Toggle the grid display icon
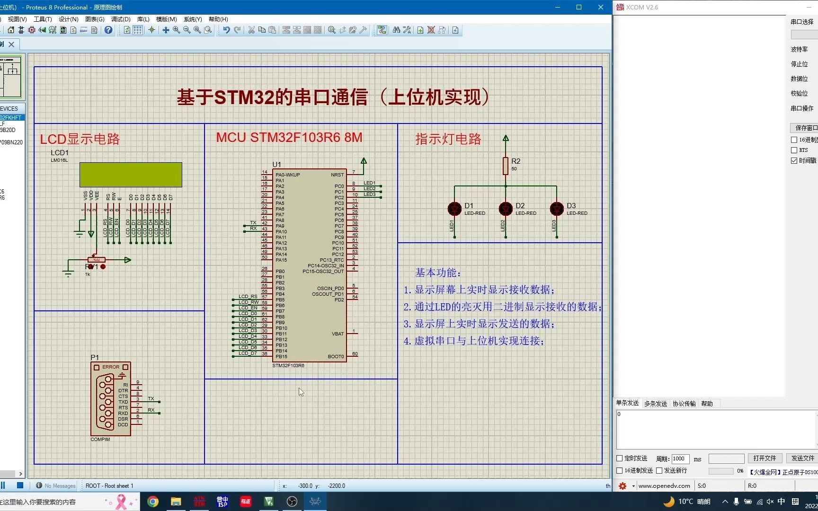The width and height of the screenshot is (818, 511). pyautogui.click(x=137, y=30)
